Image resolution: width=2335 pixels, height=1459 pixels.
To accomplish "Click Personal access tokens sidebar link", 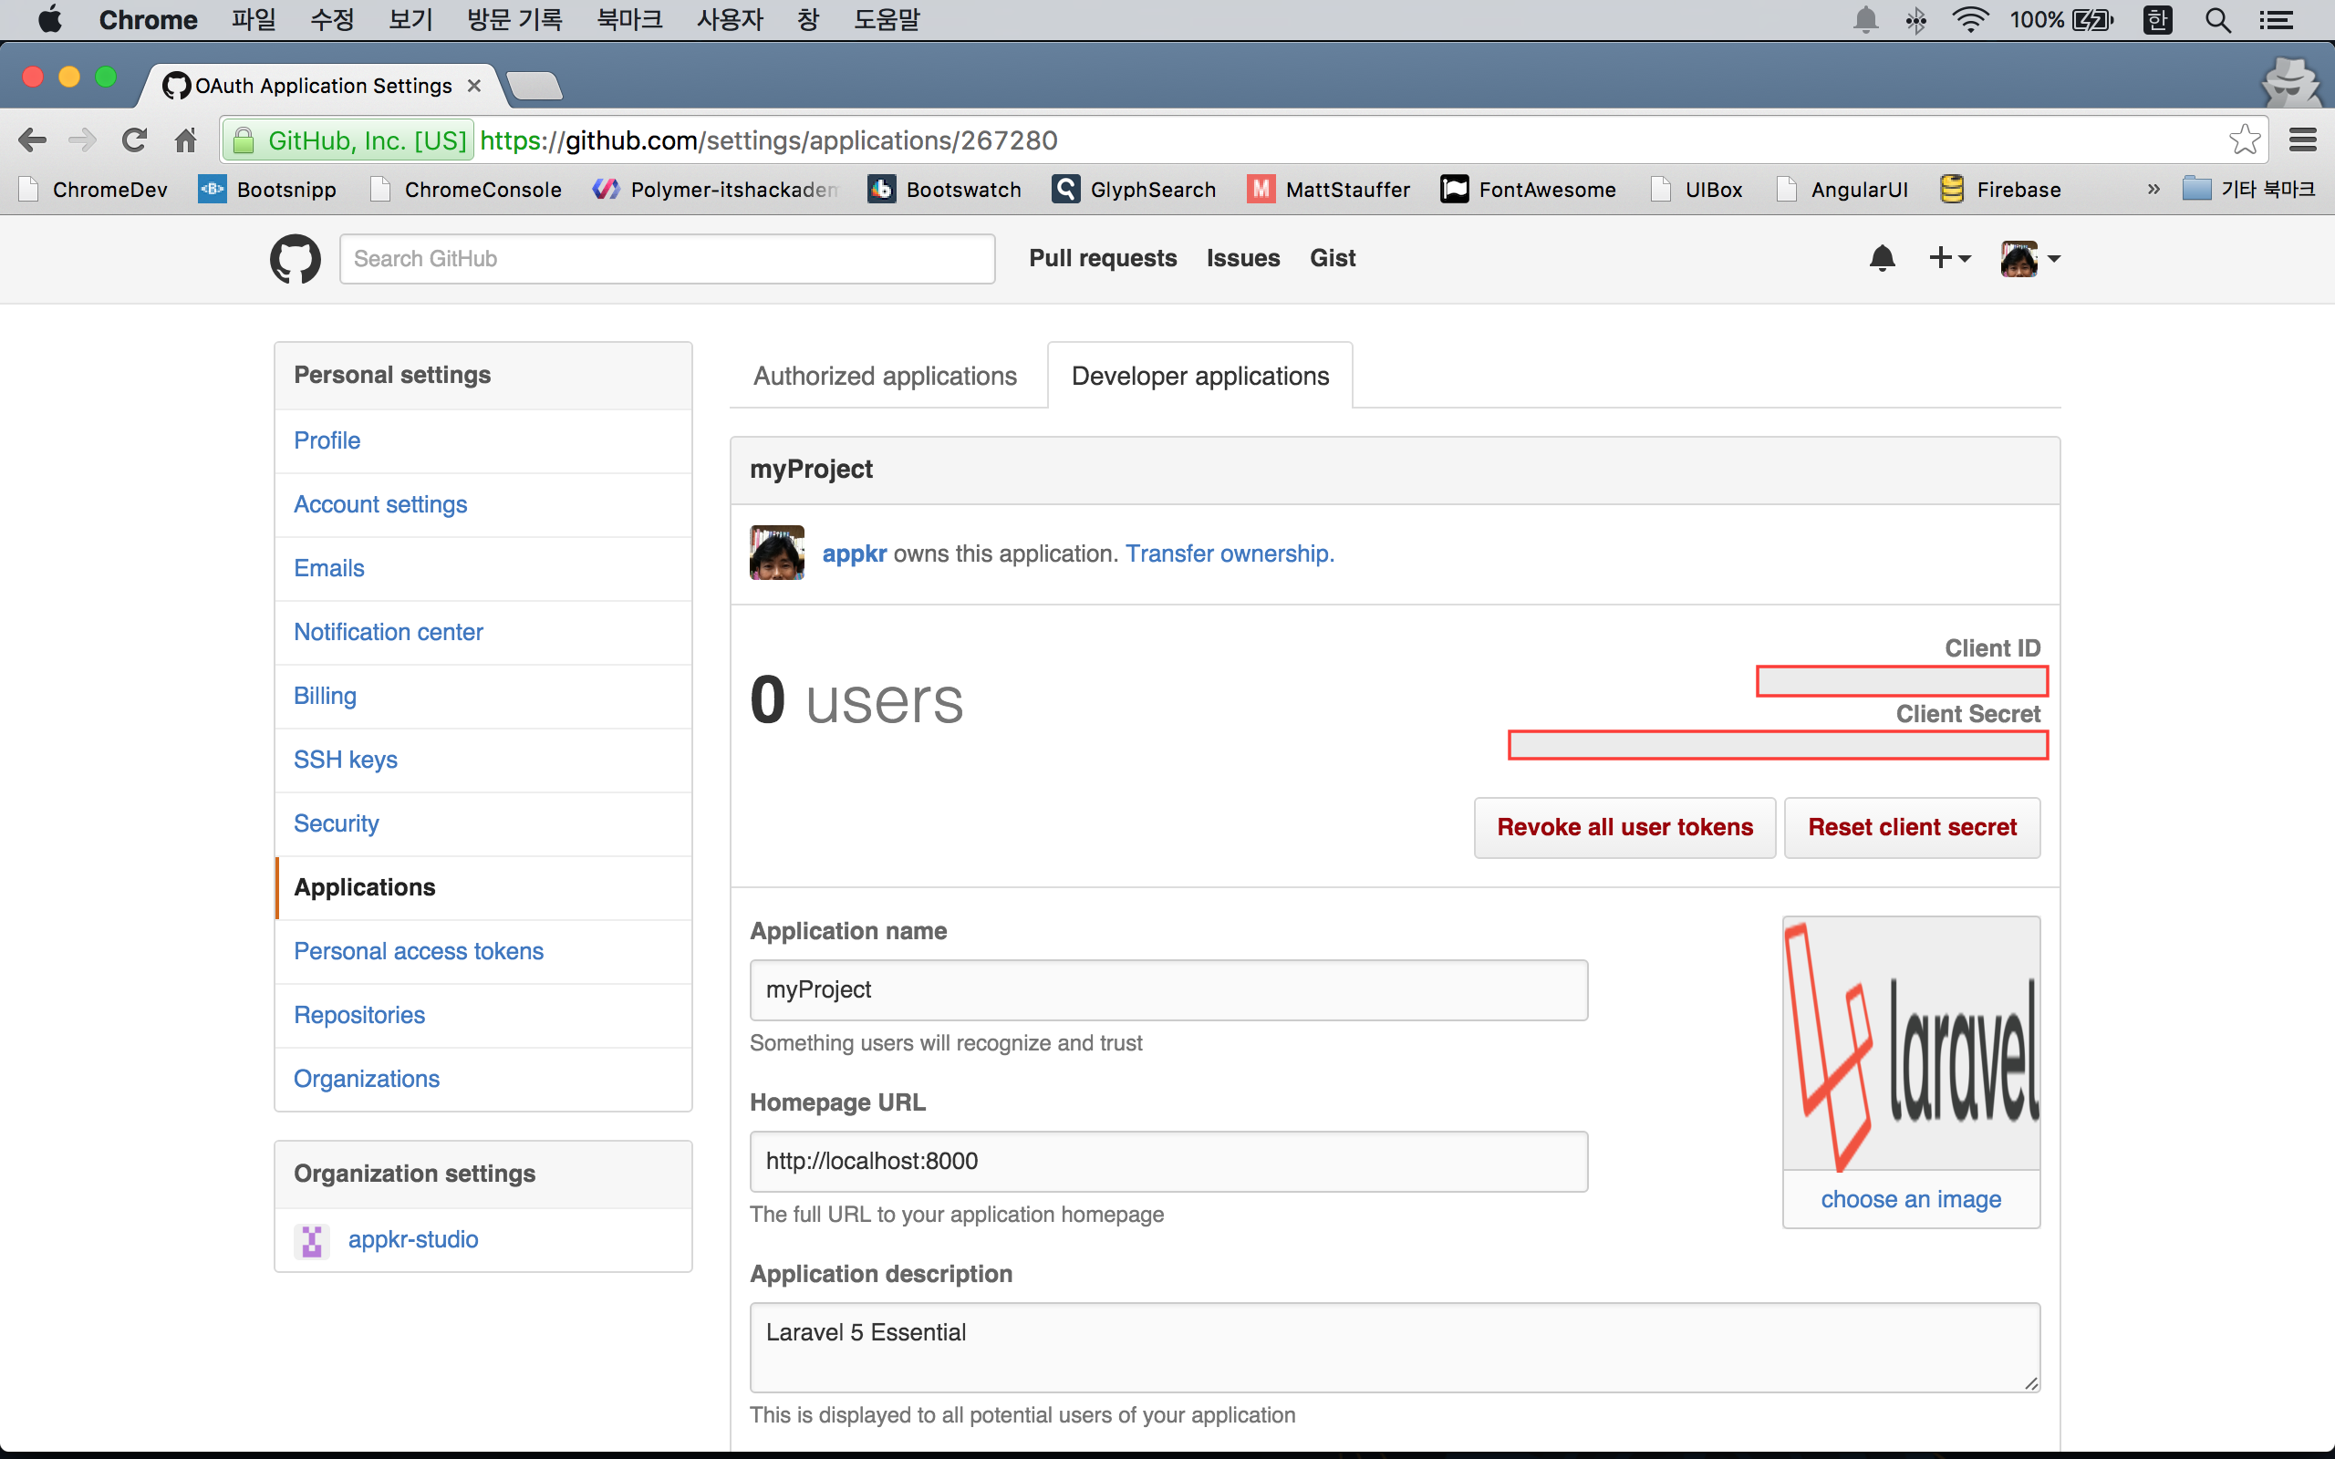I will [419, 949].
